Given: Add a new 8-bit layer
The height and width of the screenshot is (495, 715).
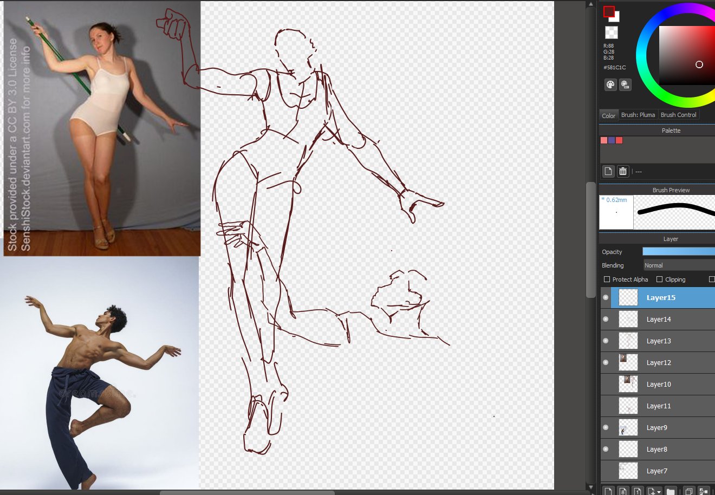Looking at the screenshot, I should [623, 491].
